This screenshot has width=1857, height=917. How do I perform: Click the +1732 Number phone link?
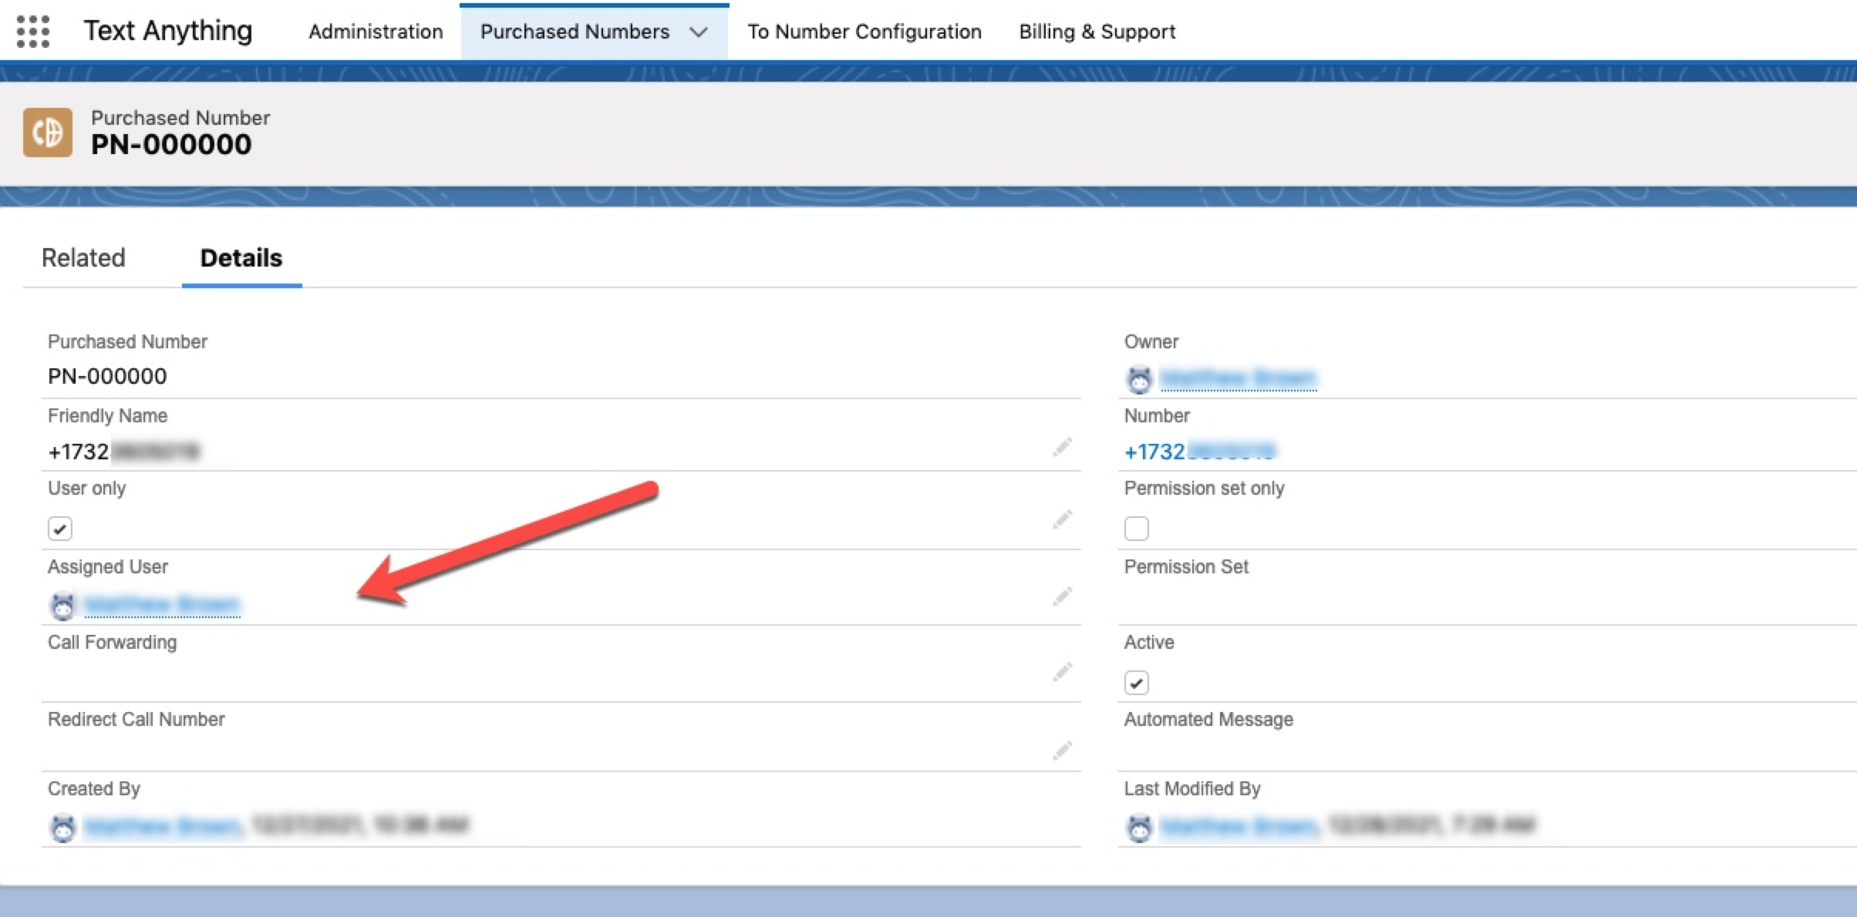click(1199, 452)
